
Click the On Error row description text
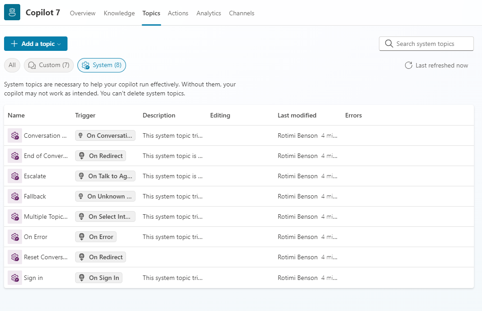tap(172, 237)
